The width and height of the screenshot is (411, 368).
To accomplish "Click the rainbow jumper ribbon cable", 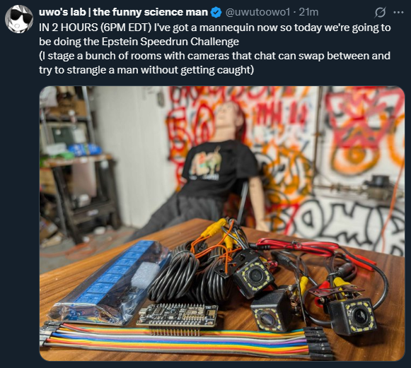I will [183, 340].
